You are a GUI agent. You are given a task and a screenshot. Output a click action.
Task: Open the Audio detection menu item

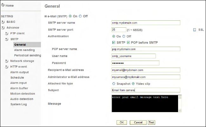point(22,99)
